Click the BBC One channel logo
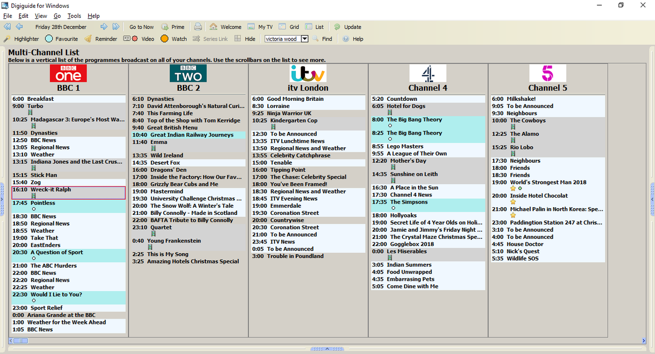 [x=68, y=73]
